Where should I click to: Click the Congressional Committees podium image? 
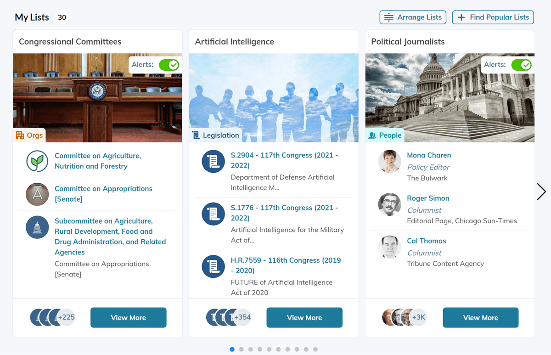coord(97,98)
